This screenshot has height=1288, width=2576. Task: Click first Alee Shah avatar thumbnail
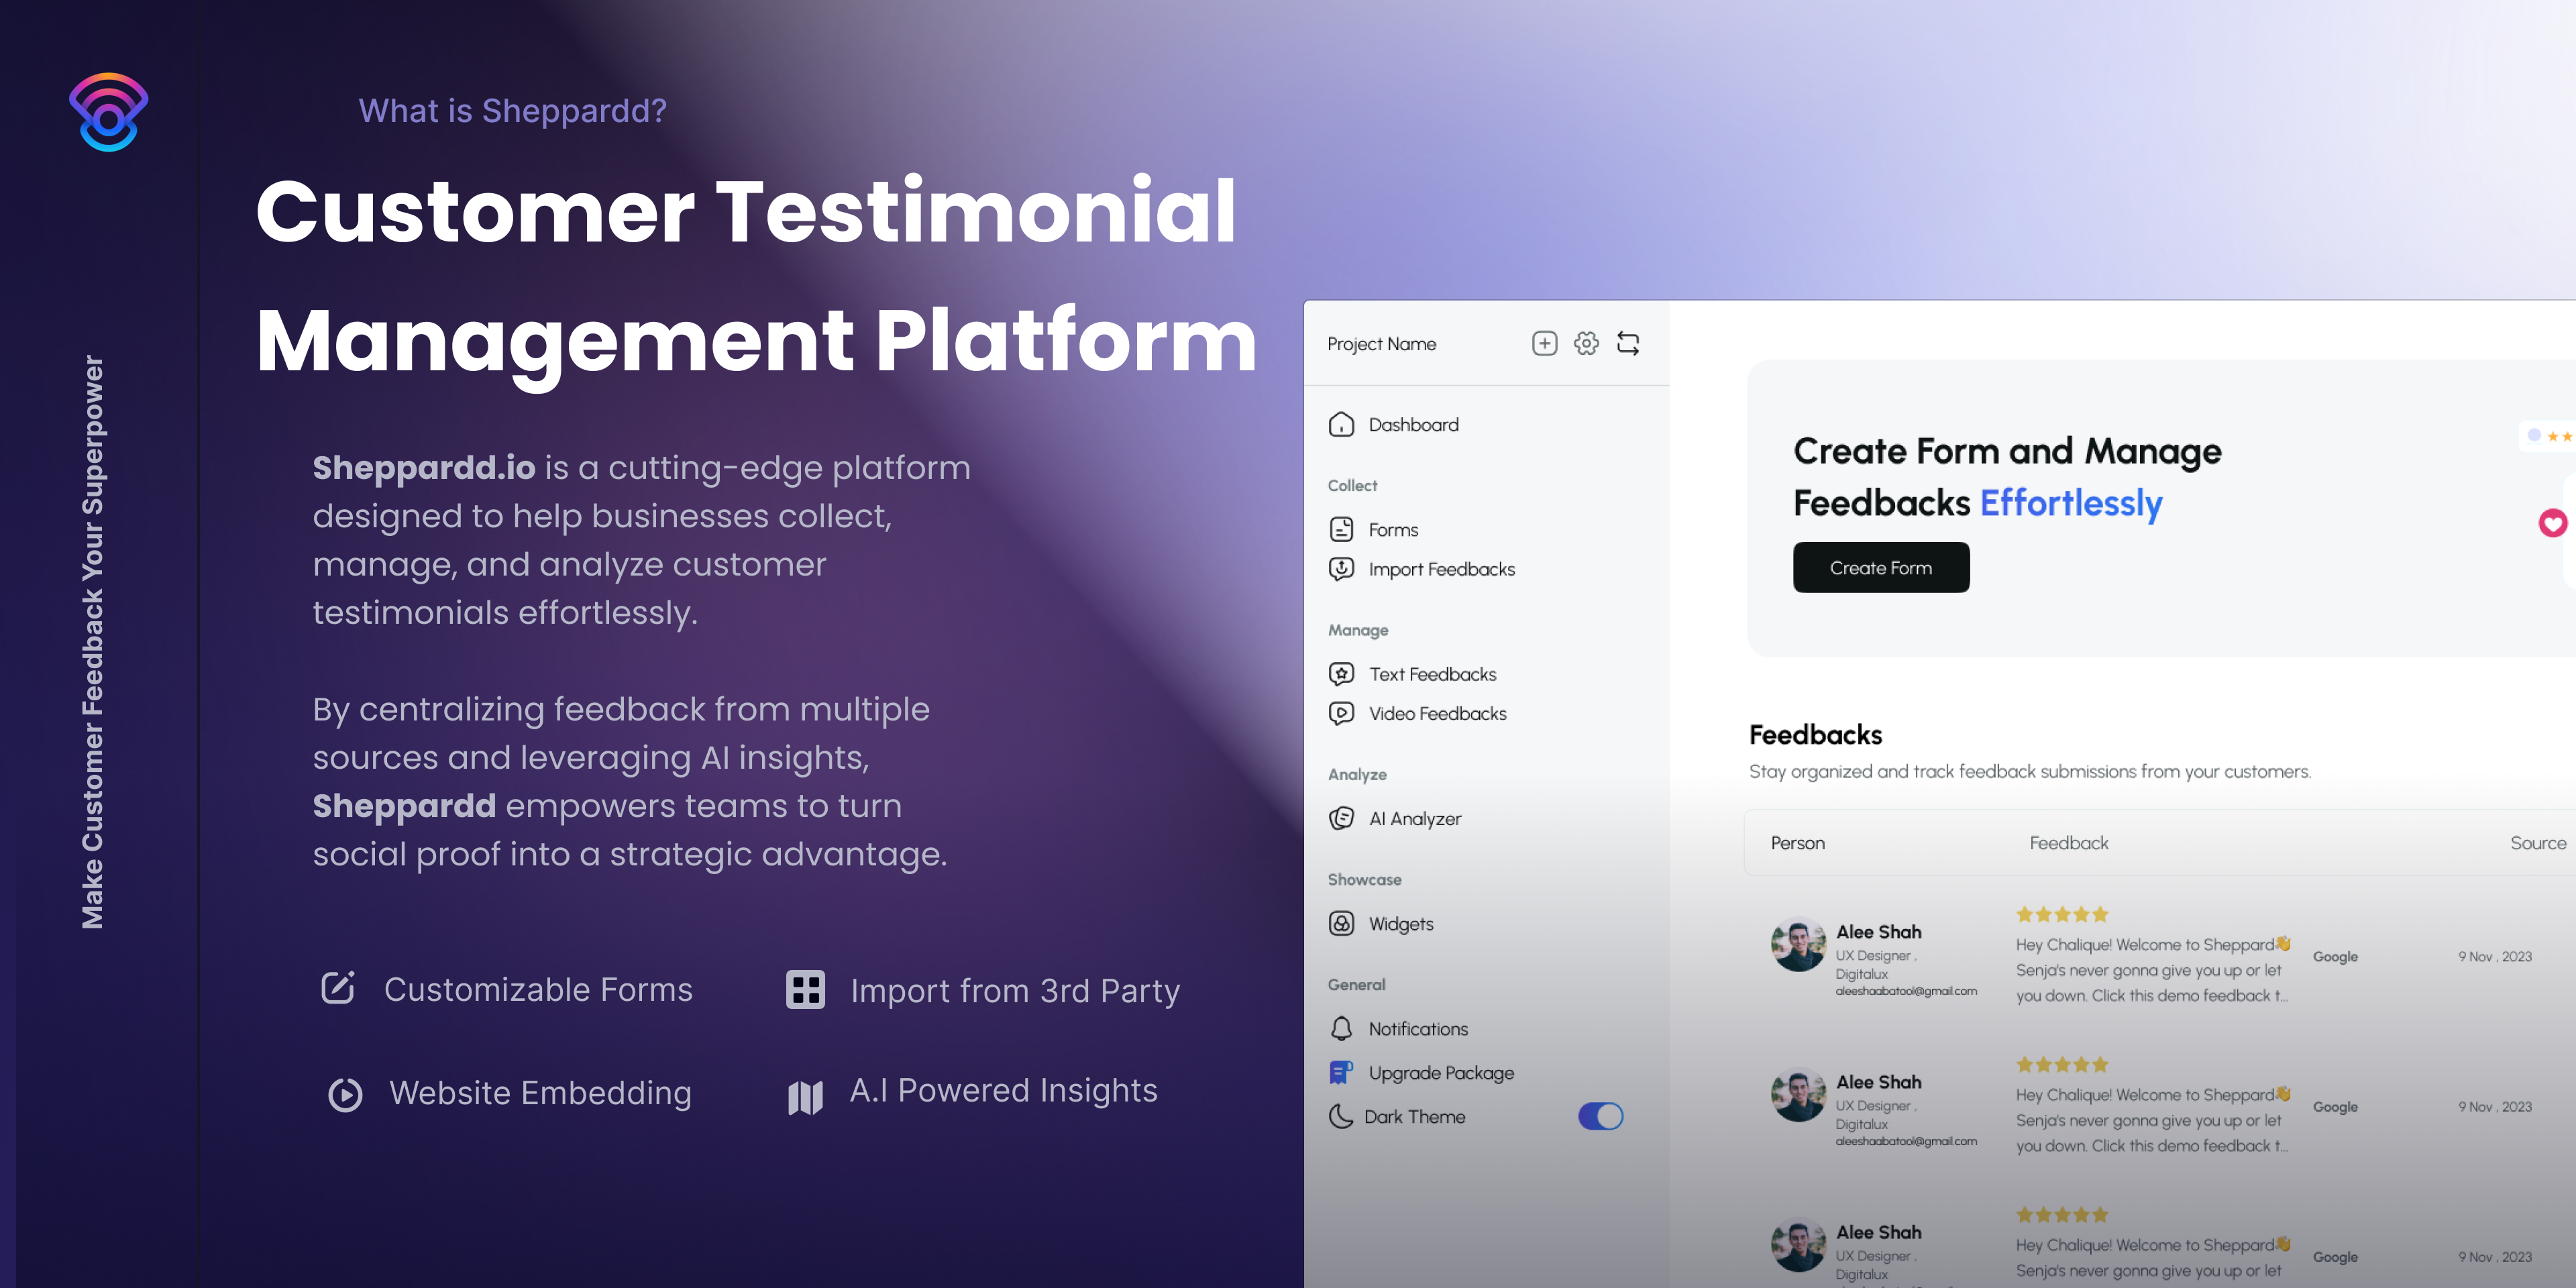pyautogui.click(x=1798, y=945)
